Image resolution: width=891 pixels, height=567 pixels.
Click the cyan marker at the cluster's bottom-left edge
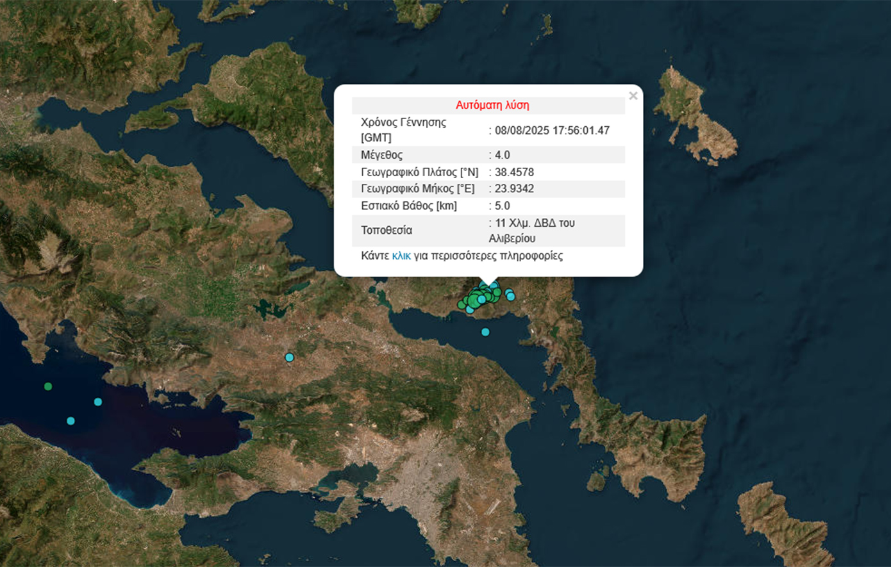(470, 309)
